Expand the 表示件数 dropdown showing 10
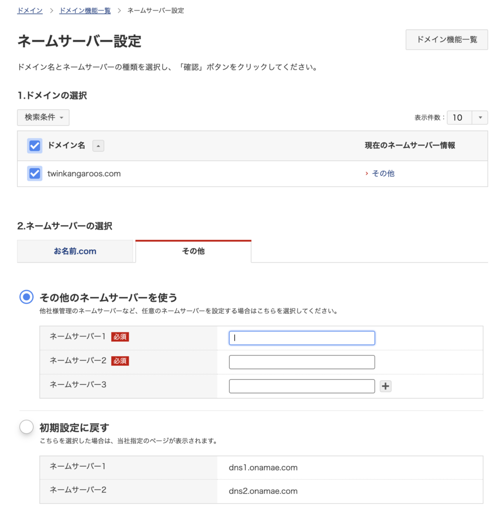Screen dimensions: 494x515 [467, 118]
